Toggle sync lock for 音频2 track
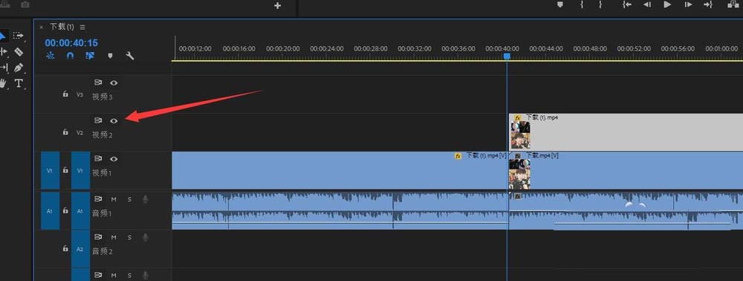Viewport: 743px width, 281px height. coord(98,237)
